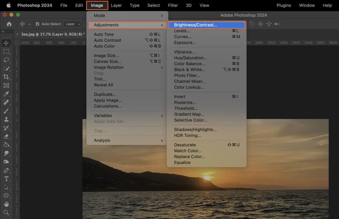
Task: Apply the Desaturate command
Action: [185, 145]
